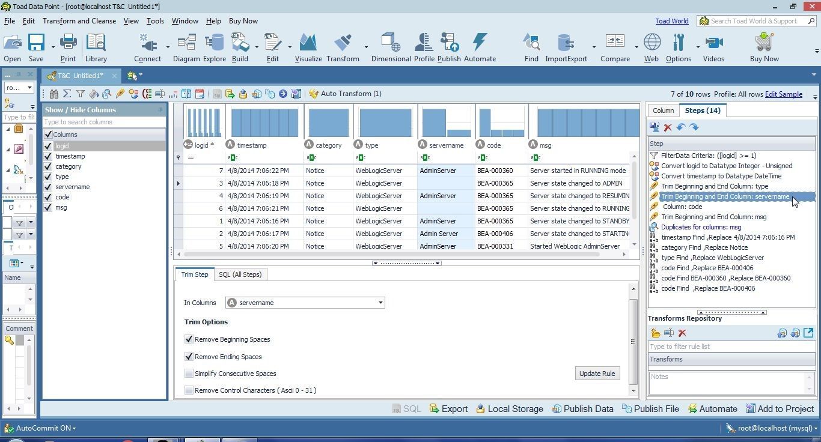The image size is (821, 442).
Task: Open the Profile tool
Action: point(424,48)
